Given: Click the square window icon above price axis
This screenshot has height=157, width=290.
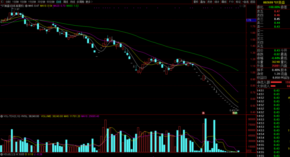Looking at the screenshot, I should click(244, 6).
